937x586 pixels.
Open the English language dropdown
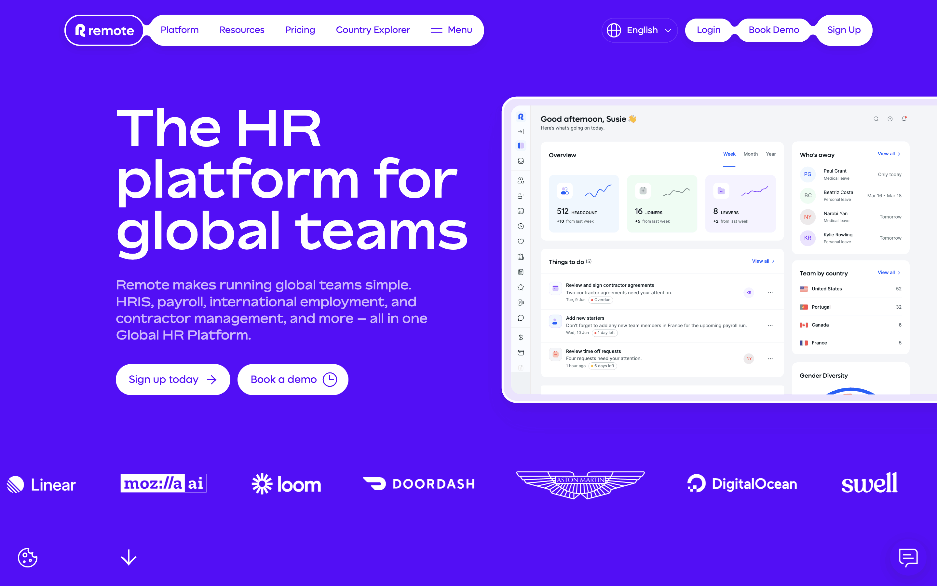click(640, 30)
